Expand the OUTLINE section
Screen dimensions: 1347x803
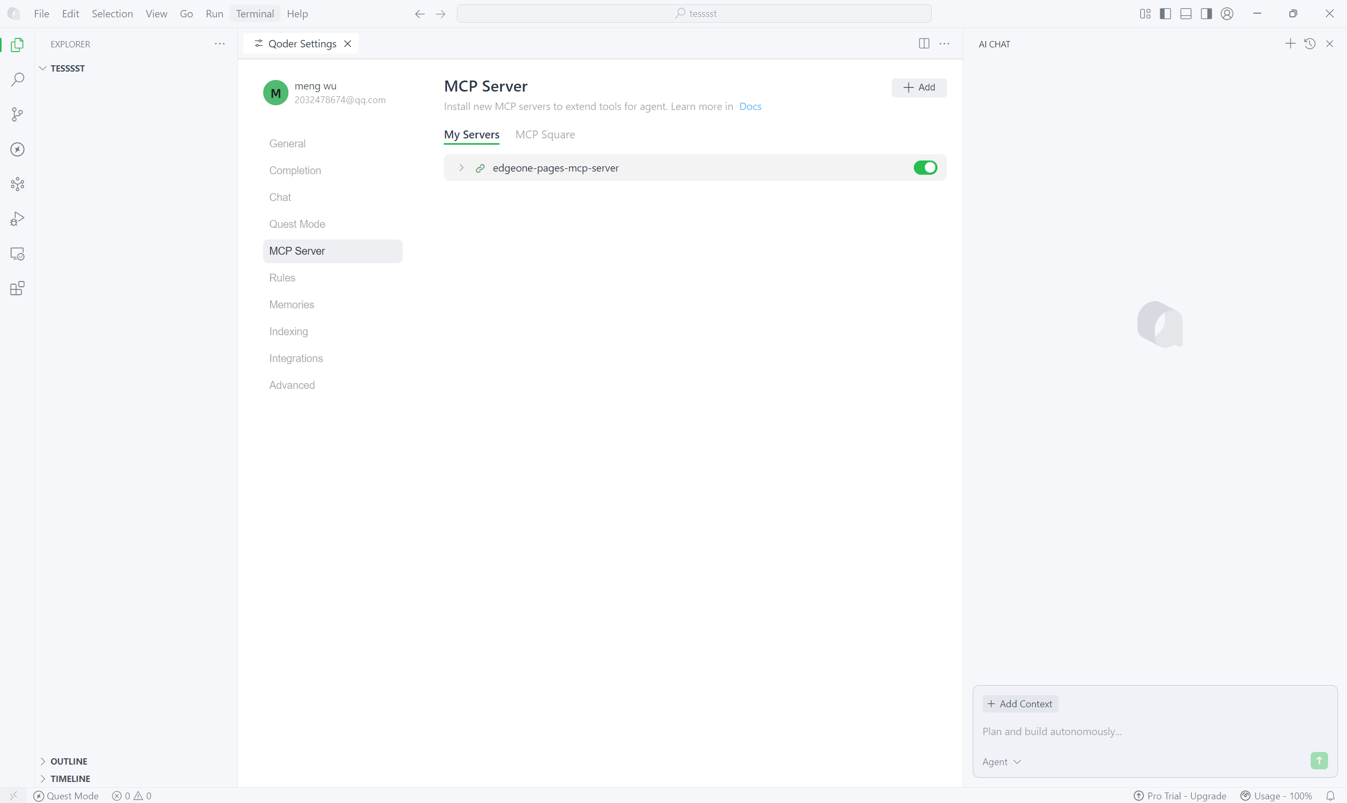point(69,761)
